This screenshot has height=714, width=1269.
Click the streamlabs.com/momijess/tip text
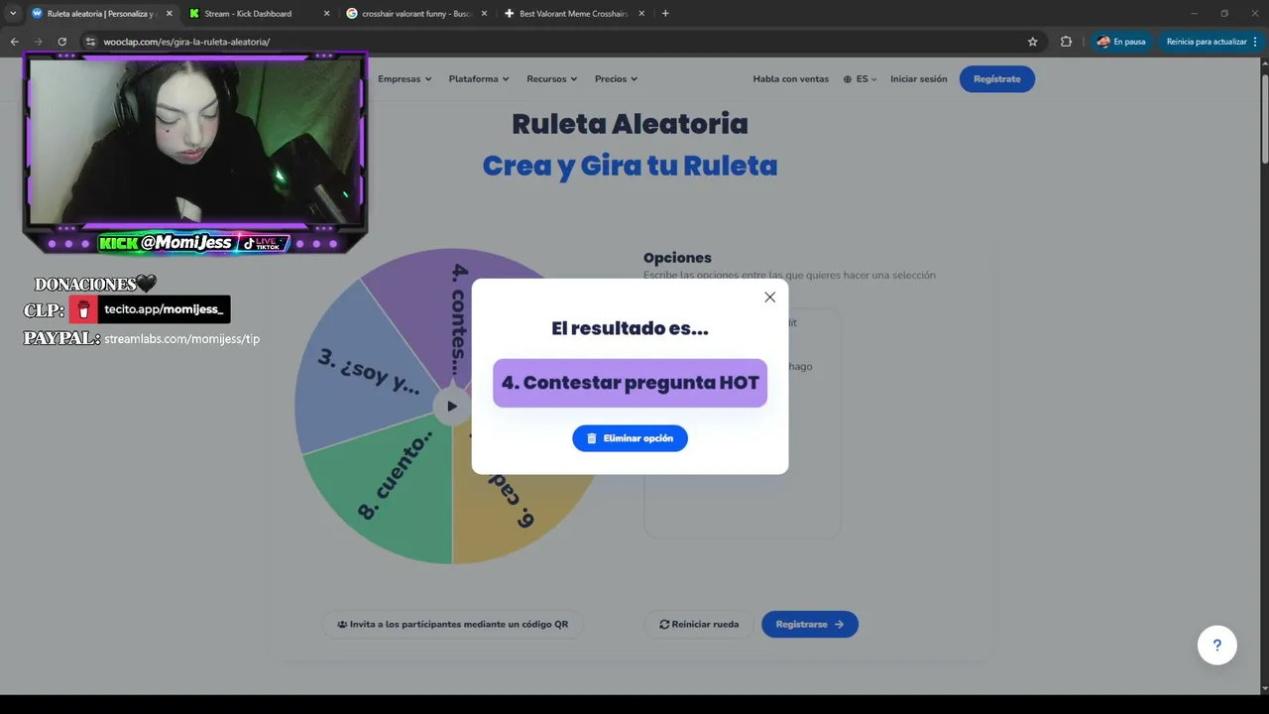[x=181, y=339]
